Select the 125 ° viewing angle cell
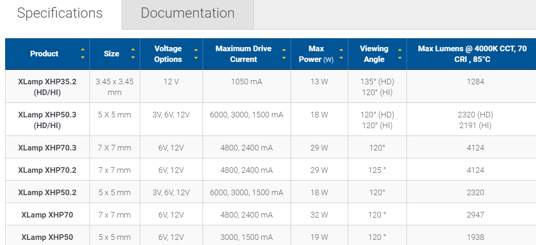This screenshot has width=536, height=245. pyautogui.click(x=377, y=170)
